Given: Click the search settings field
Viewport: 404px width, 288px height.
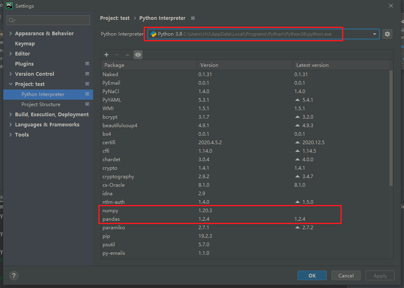Looking at the screenshot, I should click(48, 20).
